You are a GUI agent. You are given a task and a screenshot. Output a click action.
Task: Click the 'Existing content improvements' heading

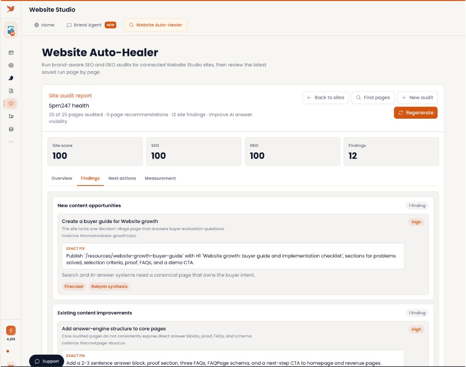pyautogui.click(x=95, y=313)
